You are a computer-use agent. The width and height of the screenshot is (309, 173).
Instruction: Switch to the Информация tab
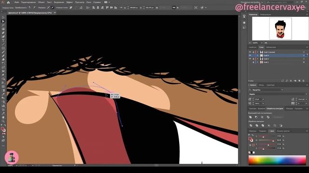(265, 14)
